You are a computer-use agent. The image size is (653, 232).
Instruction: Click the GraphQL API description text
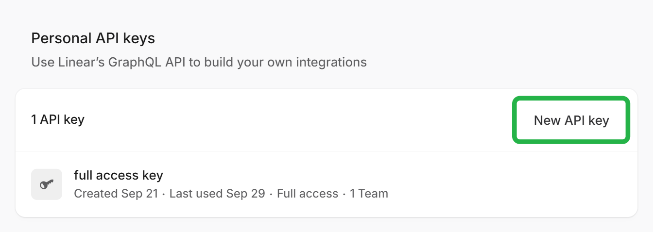[199, 63]
